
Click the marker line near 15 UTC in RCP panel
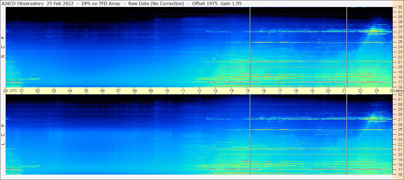click(x=250, y=47)
